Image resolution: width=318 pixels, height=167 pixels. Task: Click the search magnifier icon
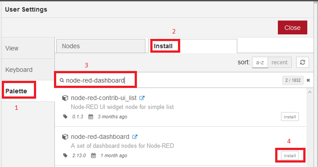[62, 80]
